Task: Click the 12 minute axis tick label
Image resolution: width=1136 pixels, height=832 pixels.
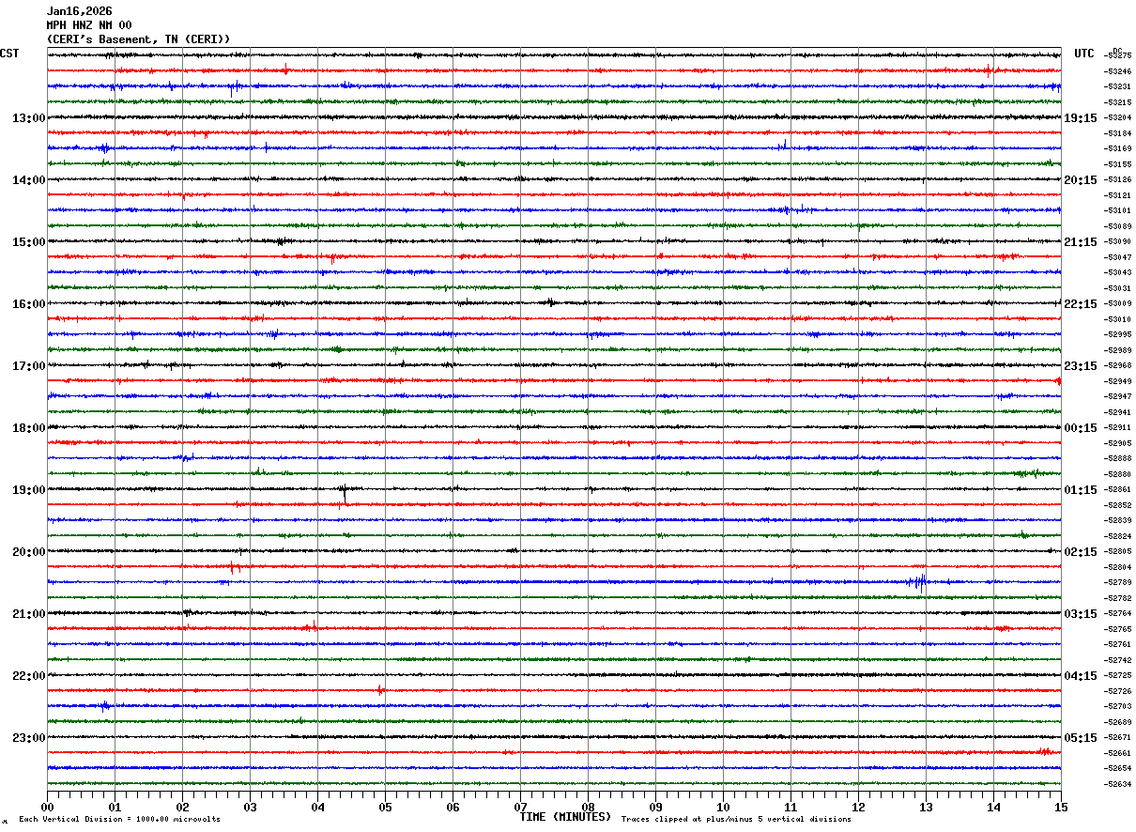Action: click(x=858, y=807)
